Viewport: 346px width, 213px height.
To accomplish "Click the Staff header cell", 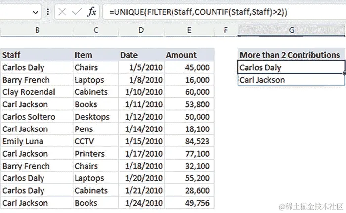I will pos(37,55).
